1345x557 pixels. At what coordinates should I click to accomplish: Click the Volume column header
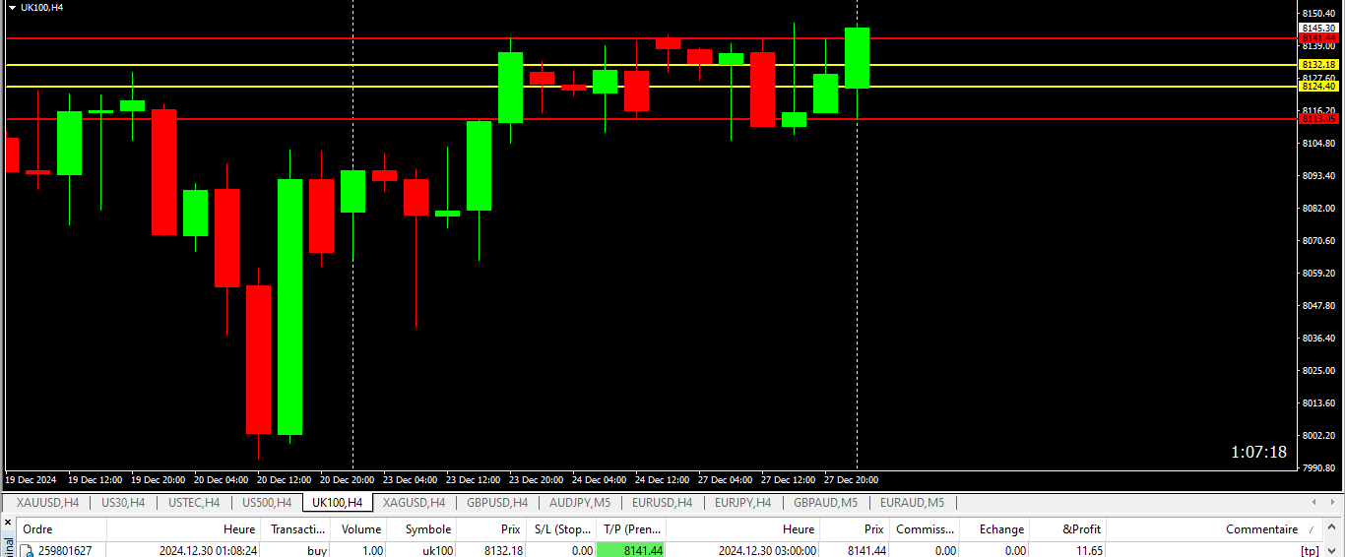click(x=361, y=529)
